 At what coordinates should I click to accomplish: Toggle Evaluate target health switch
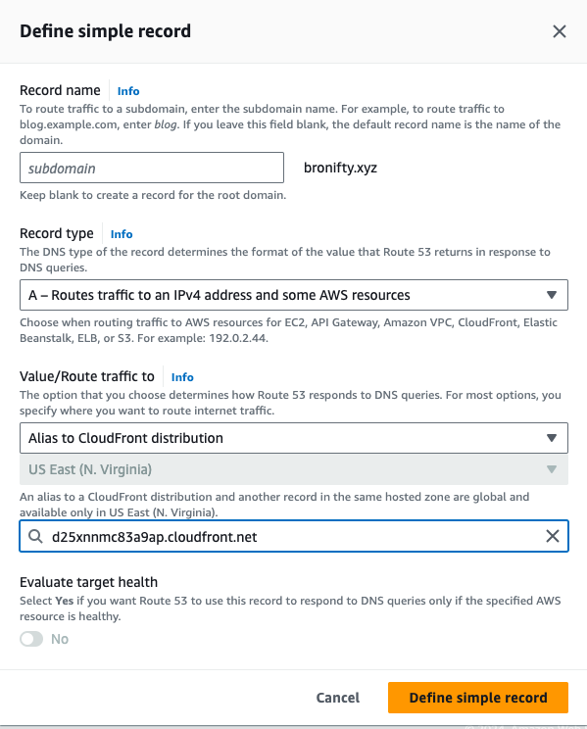[x=31, y=639]
